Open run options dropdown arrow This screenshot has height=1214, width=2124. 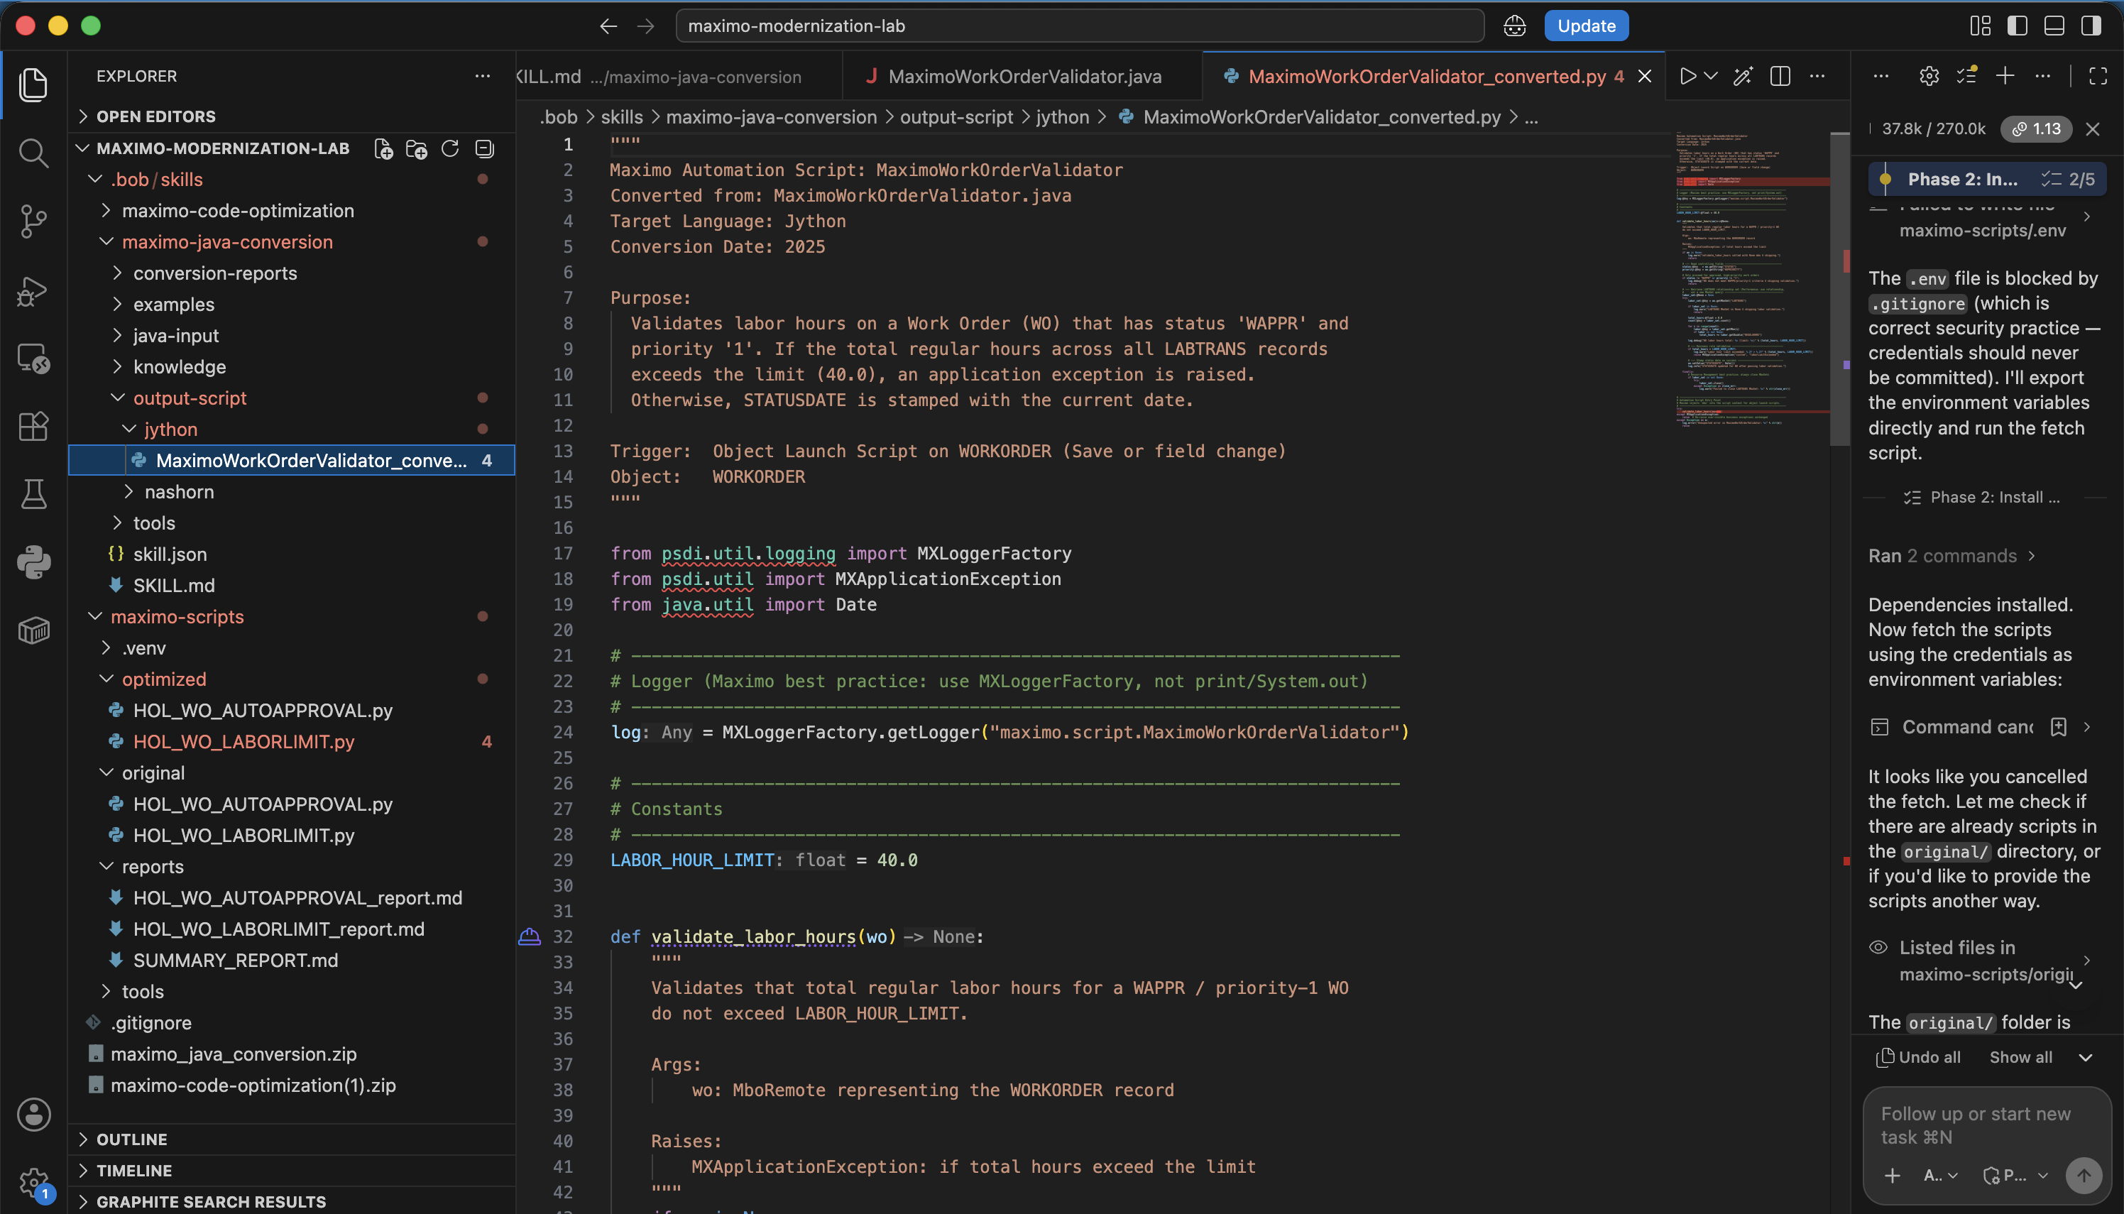pos(1712,76)
